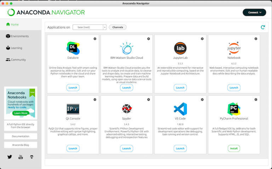Go to the Community tab
The image size is (272, 169).
18,60
